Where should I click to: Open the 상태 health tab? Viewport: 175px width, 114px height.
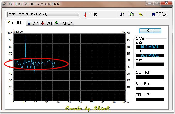click(x=47, y=23)
